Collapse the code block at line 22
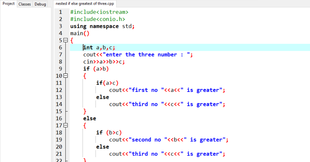The image size is (310, 162). click(x=66, y=160)
